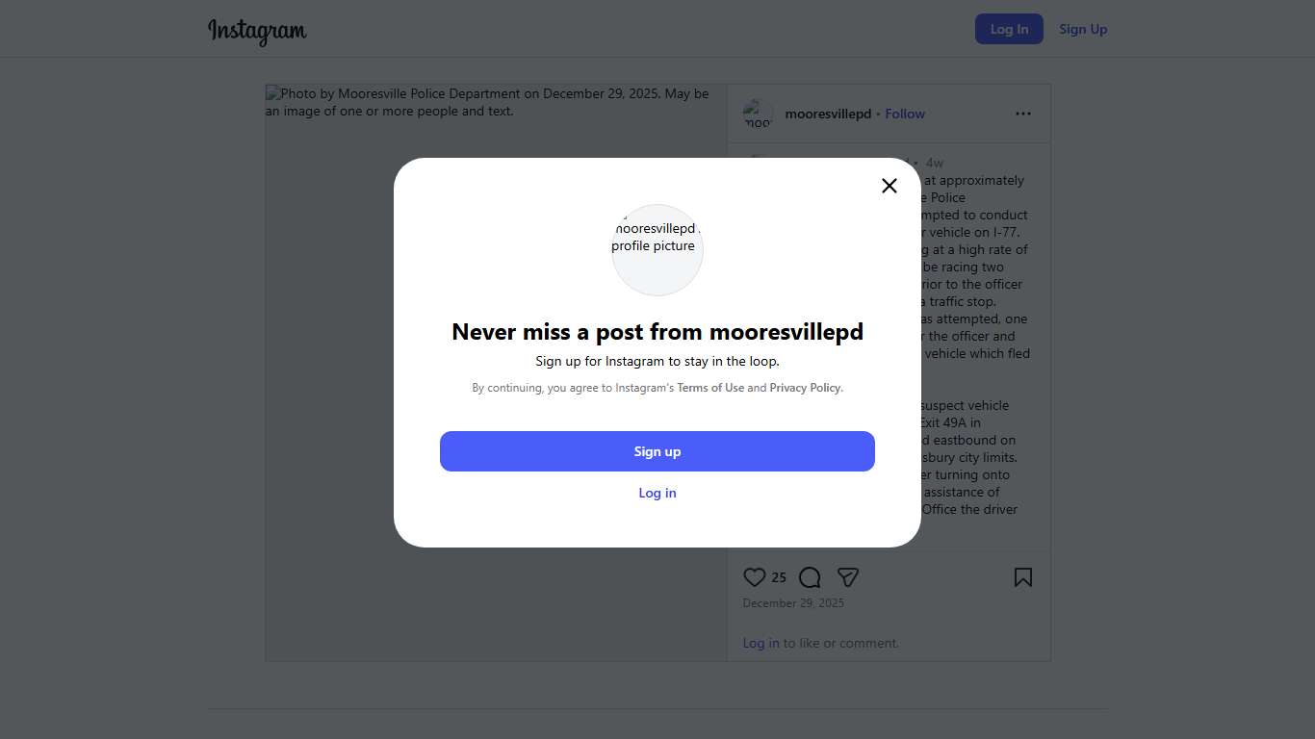The height and width of the screenshot is (739, 1315).
Task: Click the heart like icon
Action: [x=755, y=577]
